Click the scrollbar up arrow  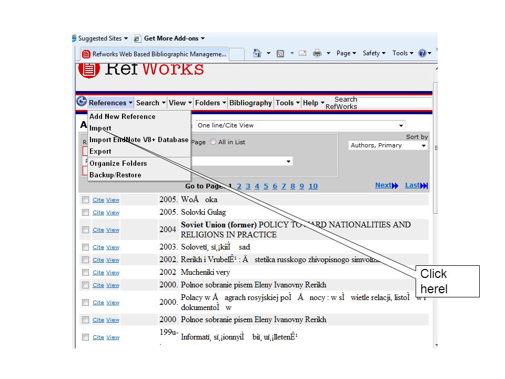tap(436, 68)
